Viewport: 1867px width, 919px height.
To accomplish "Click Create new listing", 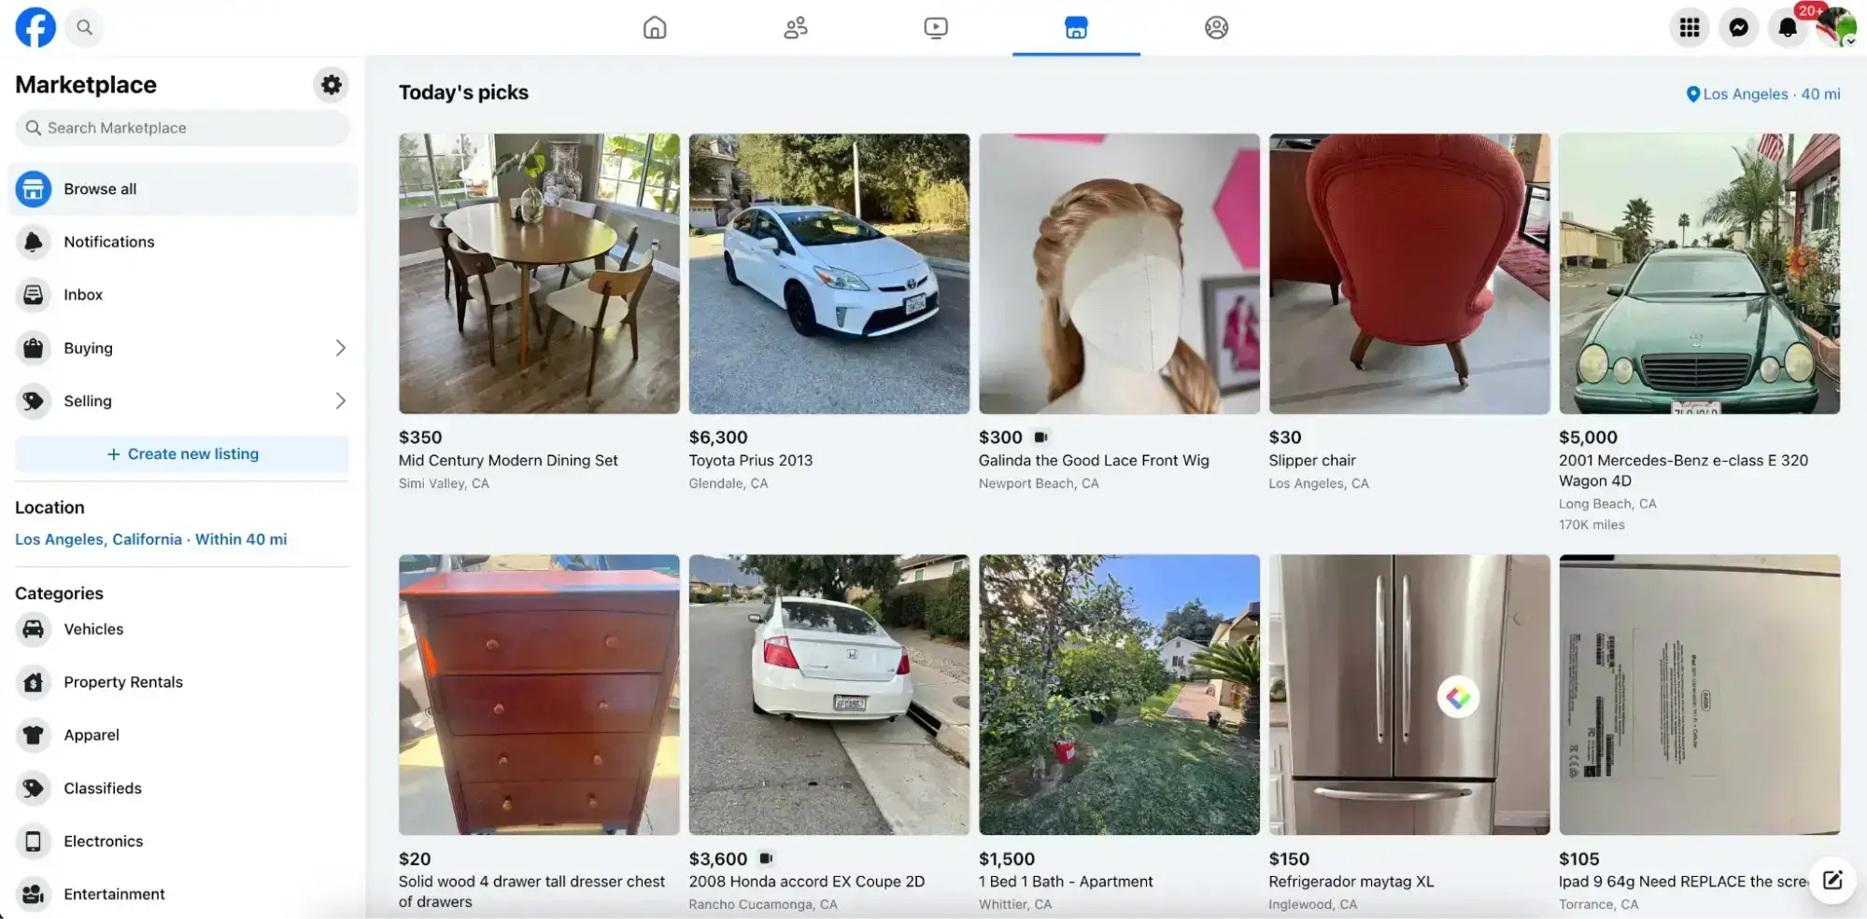I will pos(182,453).
